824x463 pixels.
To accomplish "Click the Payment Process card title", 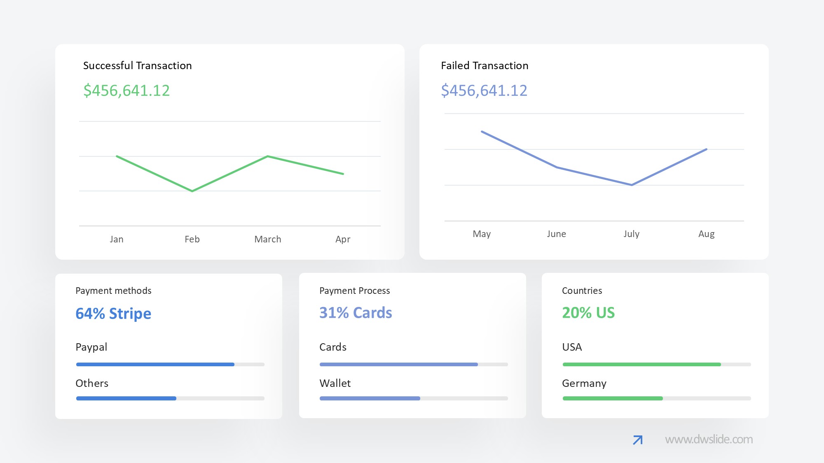I will pos(354,291).
